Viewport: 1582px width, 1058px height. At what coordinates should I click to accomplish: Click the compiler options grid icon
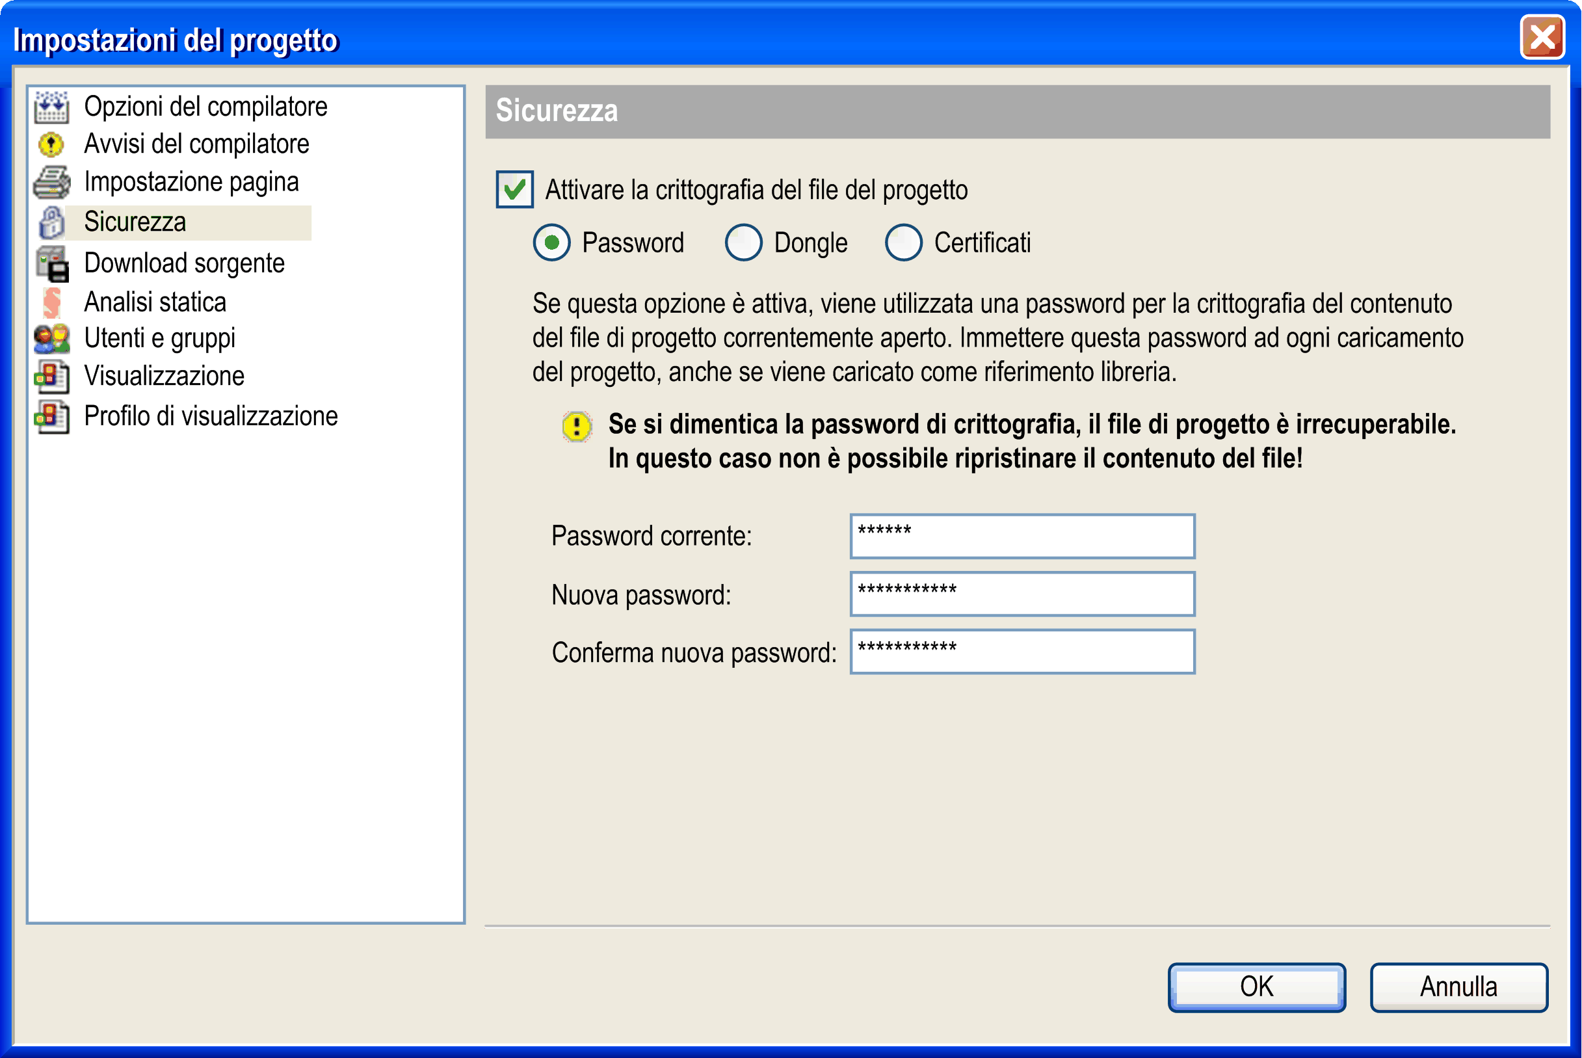51,107
